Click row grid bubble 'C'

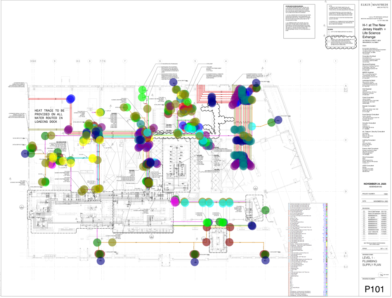(x=346, y=140)
